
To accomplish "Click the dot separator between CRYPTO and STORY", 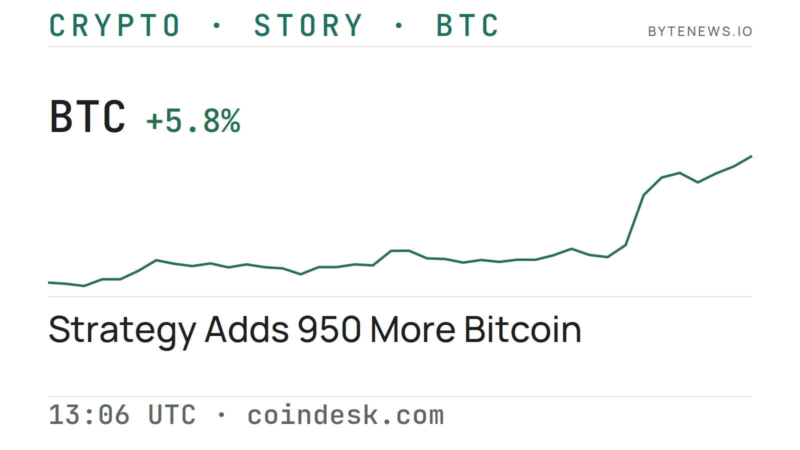I will click(x=216, y=25).
